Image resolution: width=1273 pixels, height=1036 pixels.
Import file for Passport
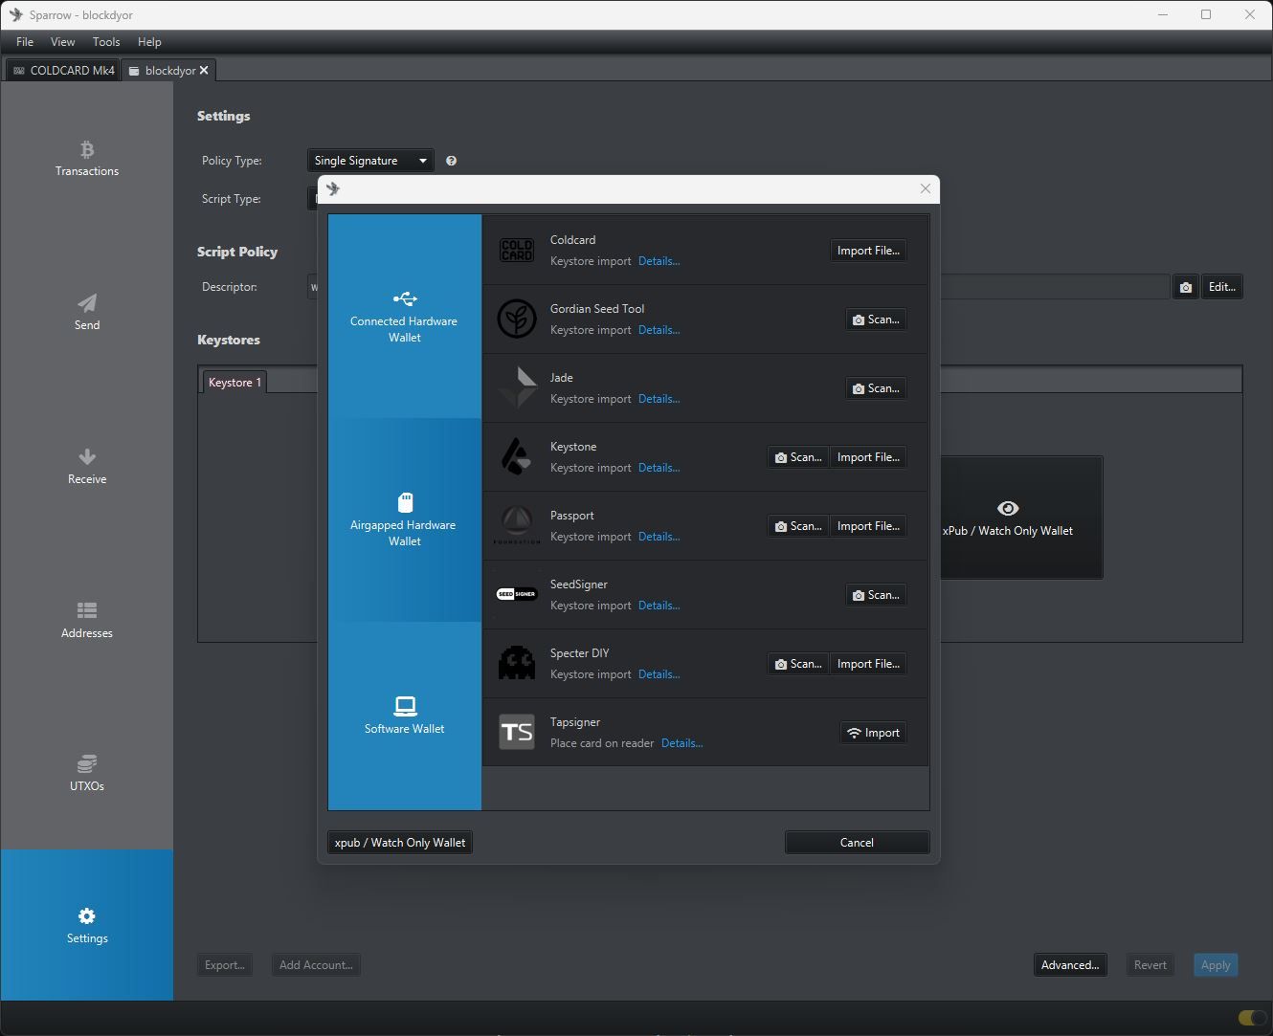coord(868,526)
